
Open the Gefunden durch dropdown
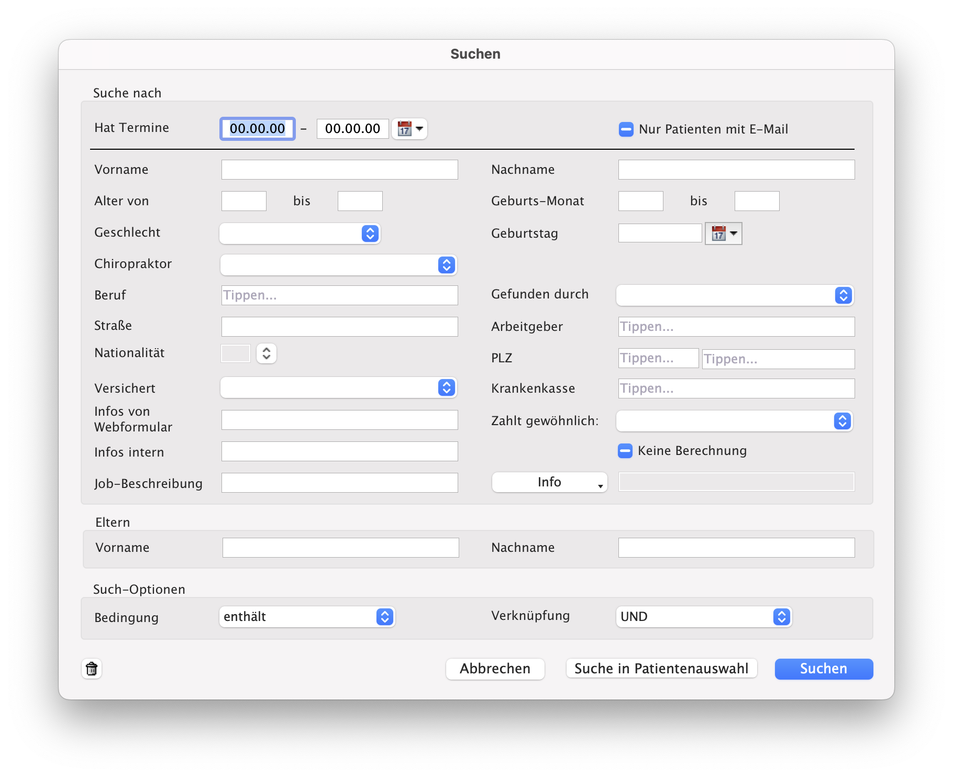734,295
